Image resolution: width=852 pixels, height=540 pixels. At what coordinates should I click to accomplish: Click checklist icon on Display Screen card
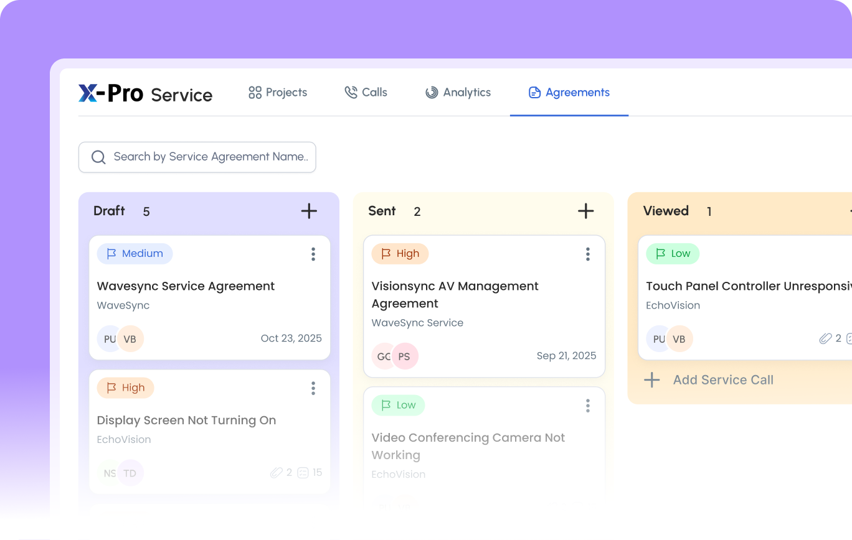click(x=303, y=473)
